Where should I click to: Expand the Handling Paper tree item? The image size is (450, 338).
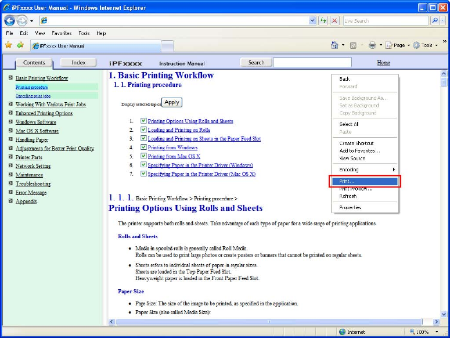[10, 140]
